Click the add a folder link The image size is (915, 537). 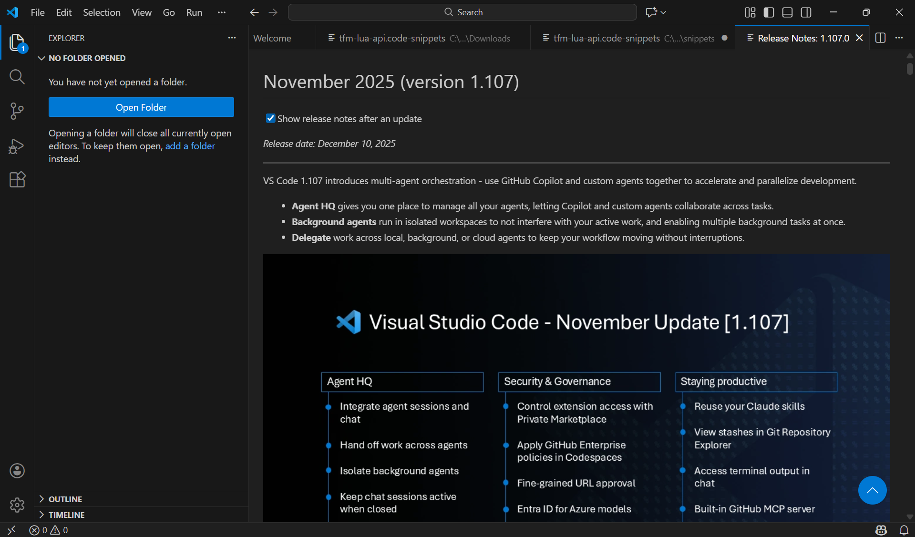[x=190, y=146]
